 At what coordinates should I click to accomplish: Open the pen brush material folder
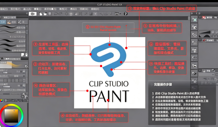click(194, 74)
